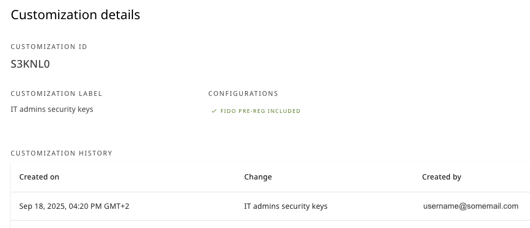Select the customization ID value S3KNL0

click(30, 64)
